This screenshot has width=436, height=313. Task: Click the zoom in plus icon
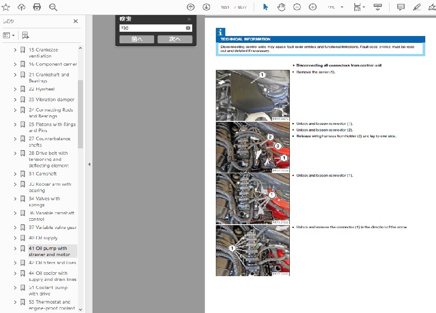[313, 7]
